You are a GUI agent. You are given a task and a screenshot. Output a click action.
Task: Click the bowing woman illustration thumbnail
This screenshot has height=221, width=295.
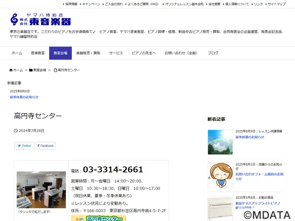click(x=220, y=175)
